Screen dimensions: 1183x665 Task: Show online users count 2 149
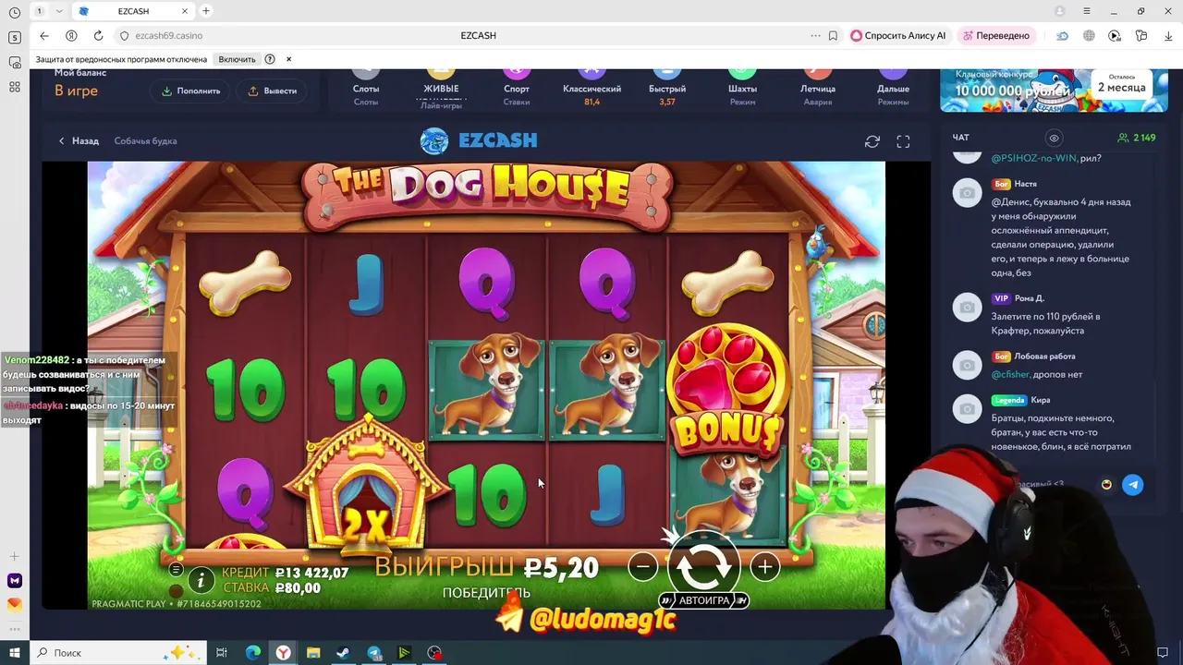pos(1137,138)
